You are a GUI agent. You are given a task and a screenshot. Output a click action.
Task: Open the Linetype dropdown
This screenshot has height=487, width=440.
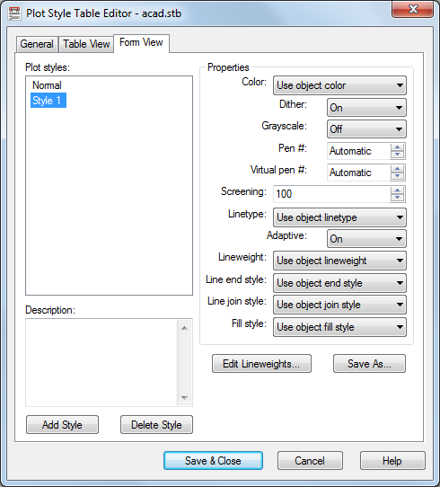(339, 217)
